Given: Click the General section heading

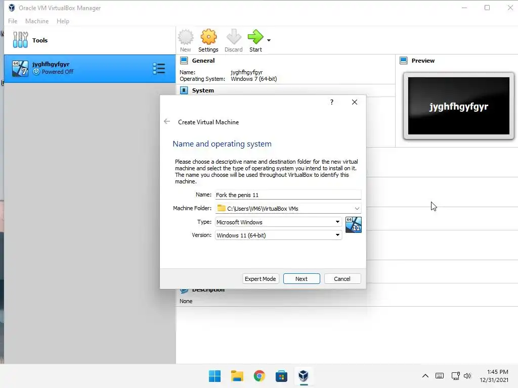Looking at the screenshot, I should [203, 61].
